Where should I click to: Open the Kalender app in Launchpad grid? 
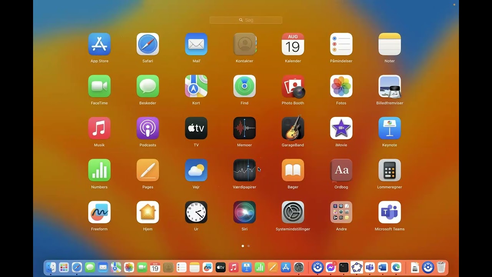293,44
